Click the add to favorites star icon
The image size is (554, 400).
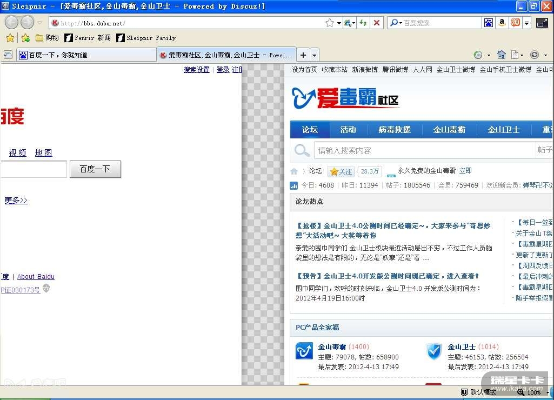(25, 38)
